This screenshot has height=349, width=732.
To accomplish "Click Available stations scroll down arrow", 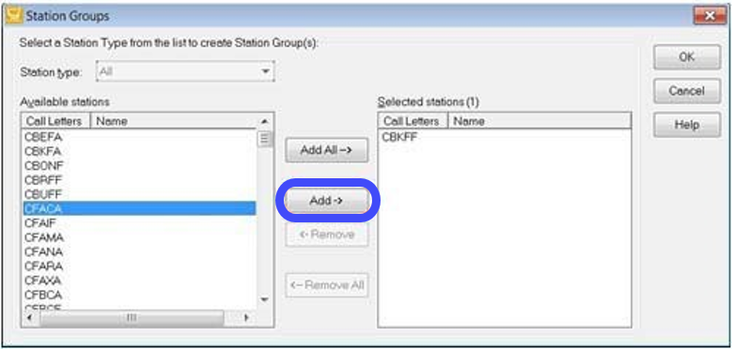I will click(265, 299).
